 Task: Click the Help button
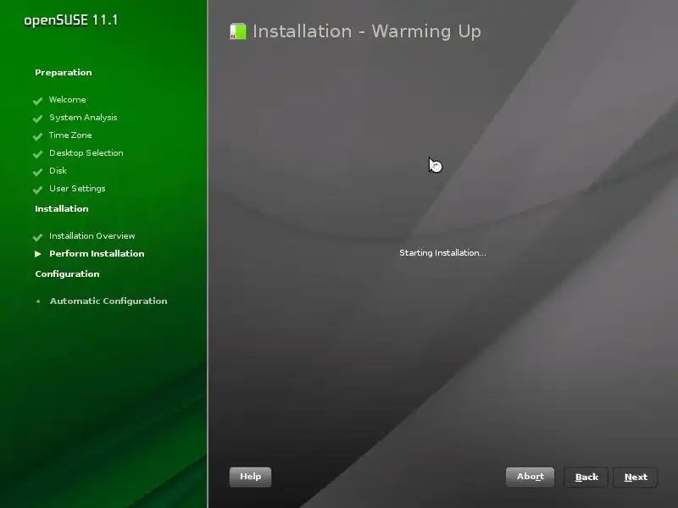click(x=250, y=477)
